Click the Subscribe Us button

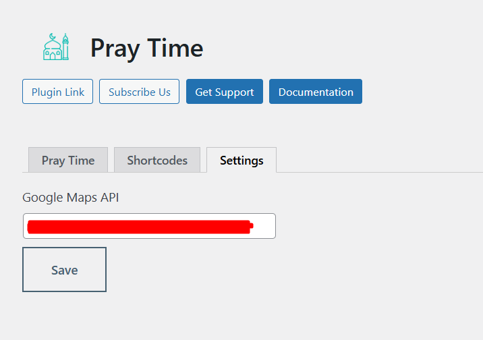tap(139, 92)
